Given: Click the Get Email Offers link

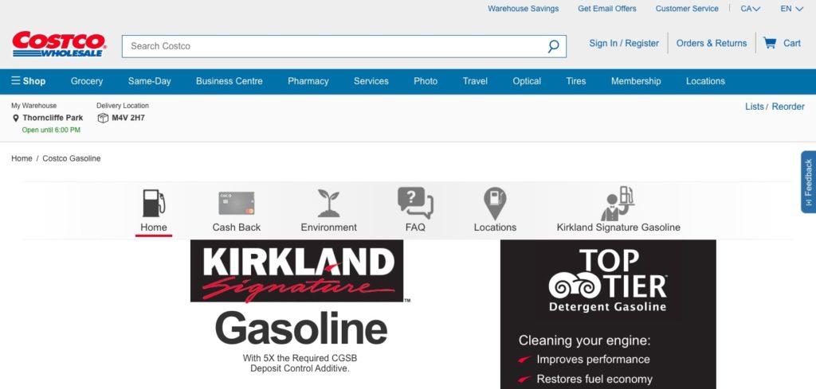Looking at the screenshot, I should tap(606, 8).
